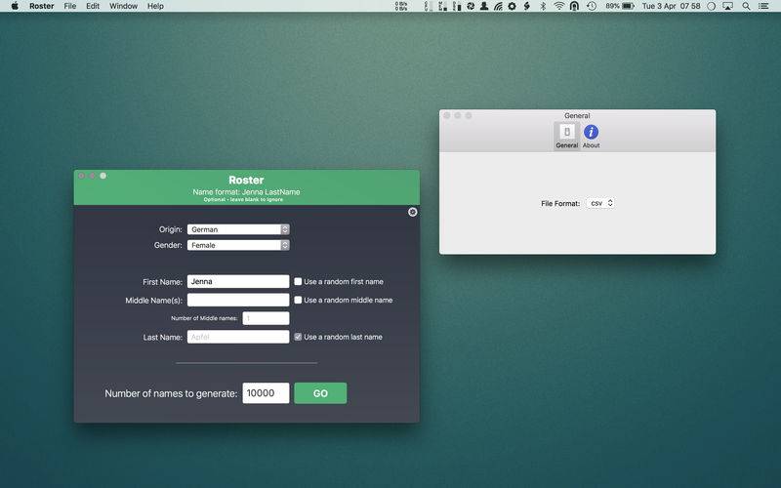Click the network speed monitor in menu bar
Screen dimensions: 781x488
[401, 6]
